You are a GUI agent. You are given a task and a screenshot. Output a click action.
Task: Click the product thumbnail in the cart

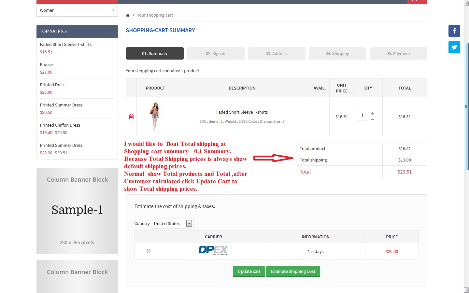155,116
